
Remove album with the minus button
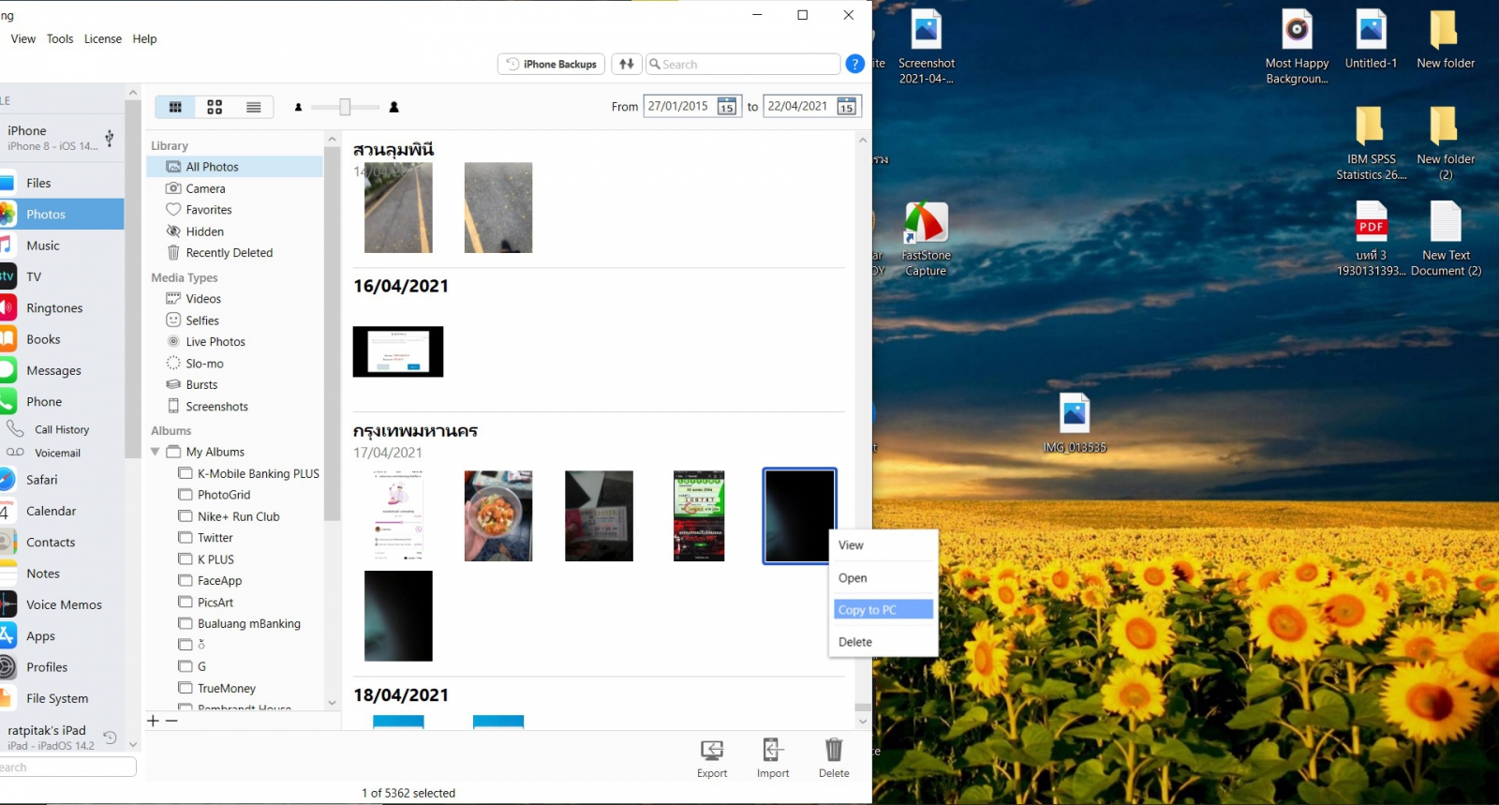tap(171, 721)
